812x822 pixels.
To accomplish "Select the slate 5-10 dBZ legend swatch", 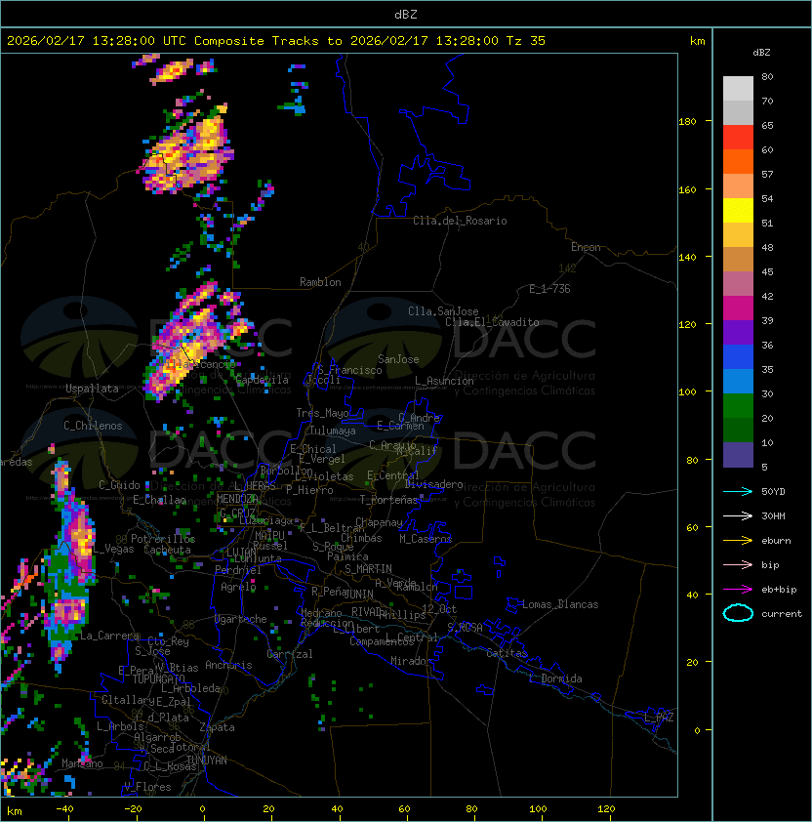I will [738, 455].
